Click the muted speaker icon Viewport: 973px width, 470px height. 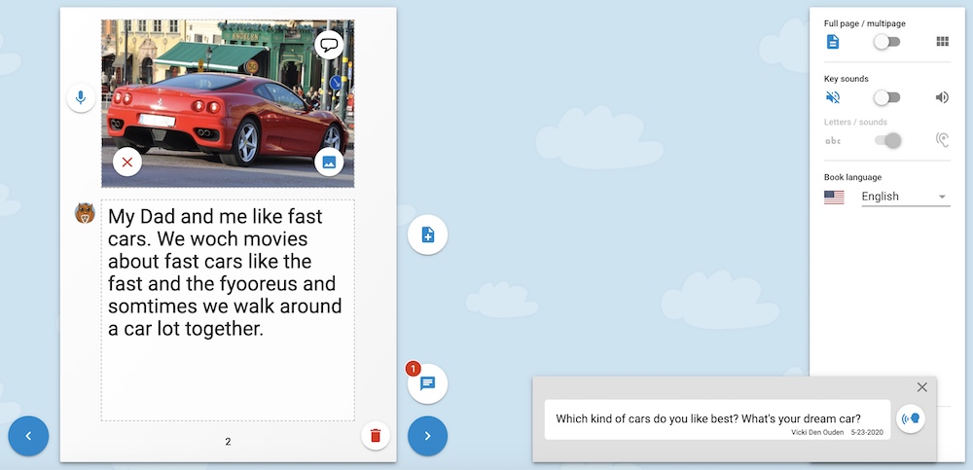point(833,97)
